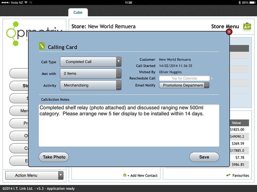Select the $49090.2 value cell

tap(237, 136)
